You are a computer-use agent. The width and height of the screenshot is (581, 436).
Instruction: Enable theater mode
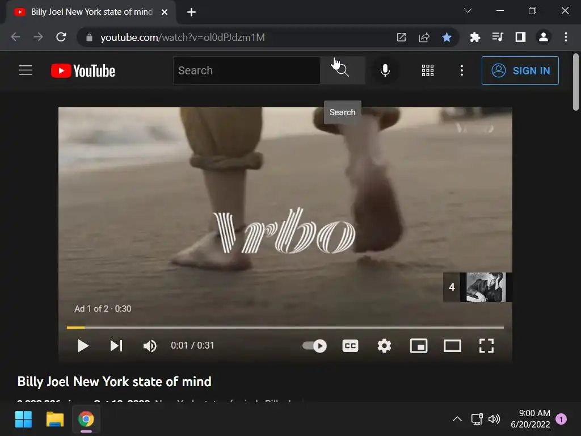(452, 346)
